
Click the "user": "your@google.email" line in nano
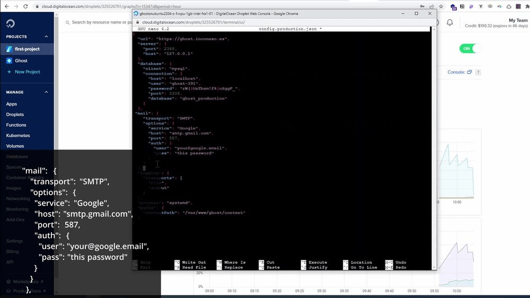(190, 148)
